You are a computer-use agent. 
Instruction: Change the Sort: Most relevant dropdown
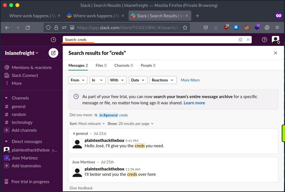click(x=87, y=124)
